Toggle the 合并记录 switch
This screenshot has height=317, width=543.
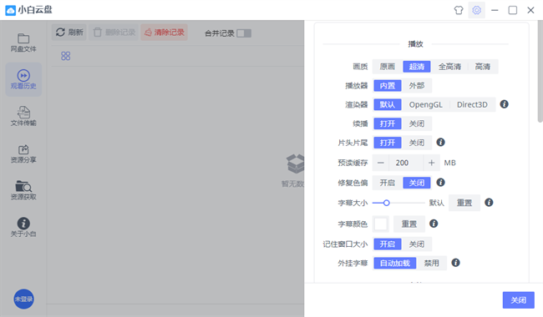point(244,33)
